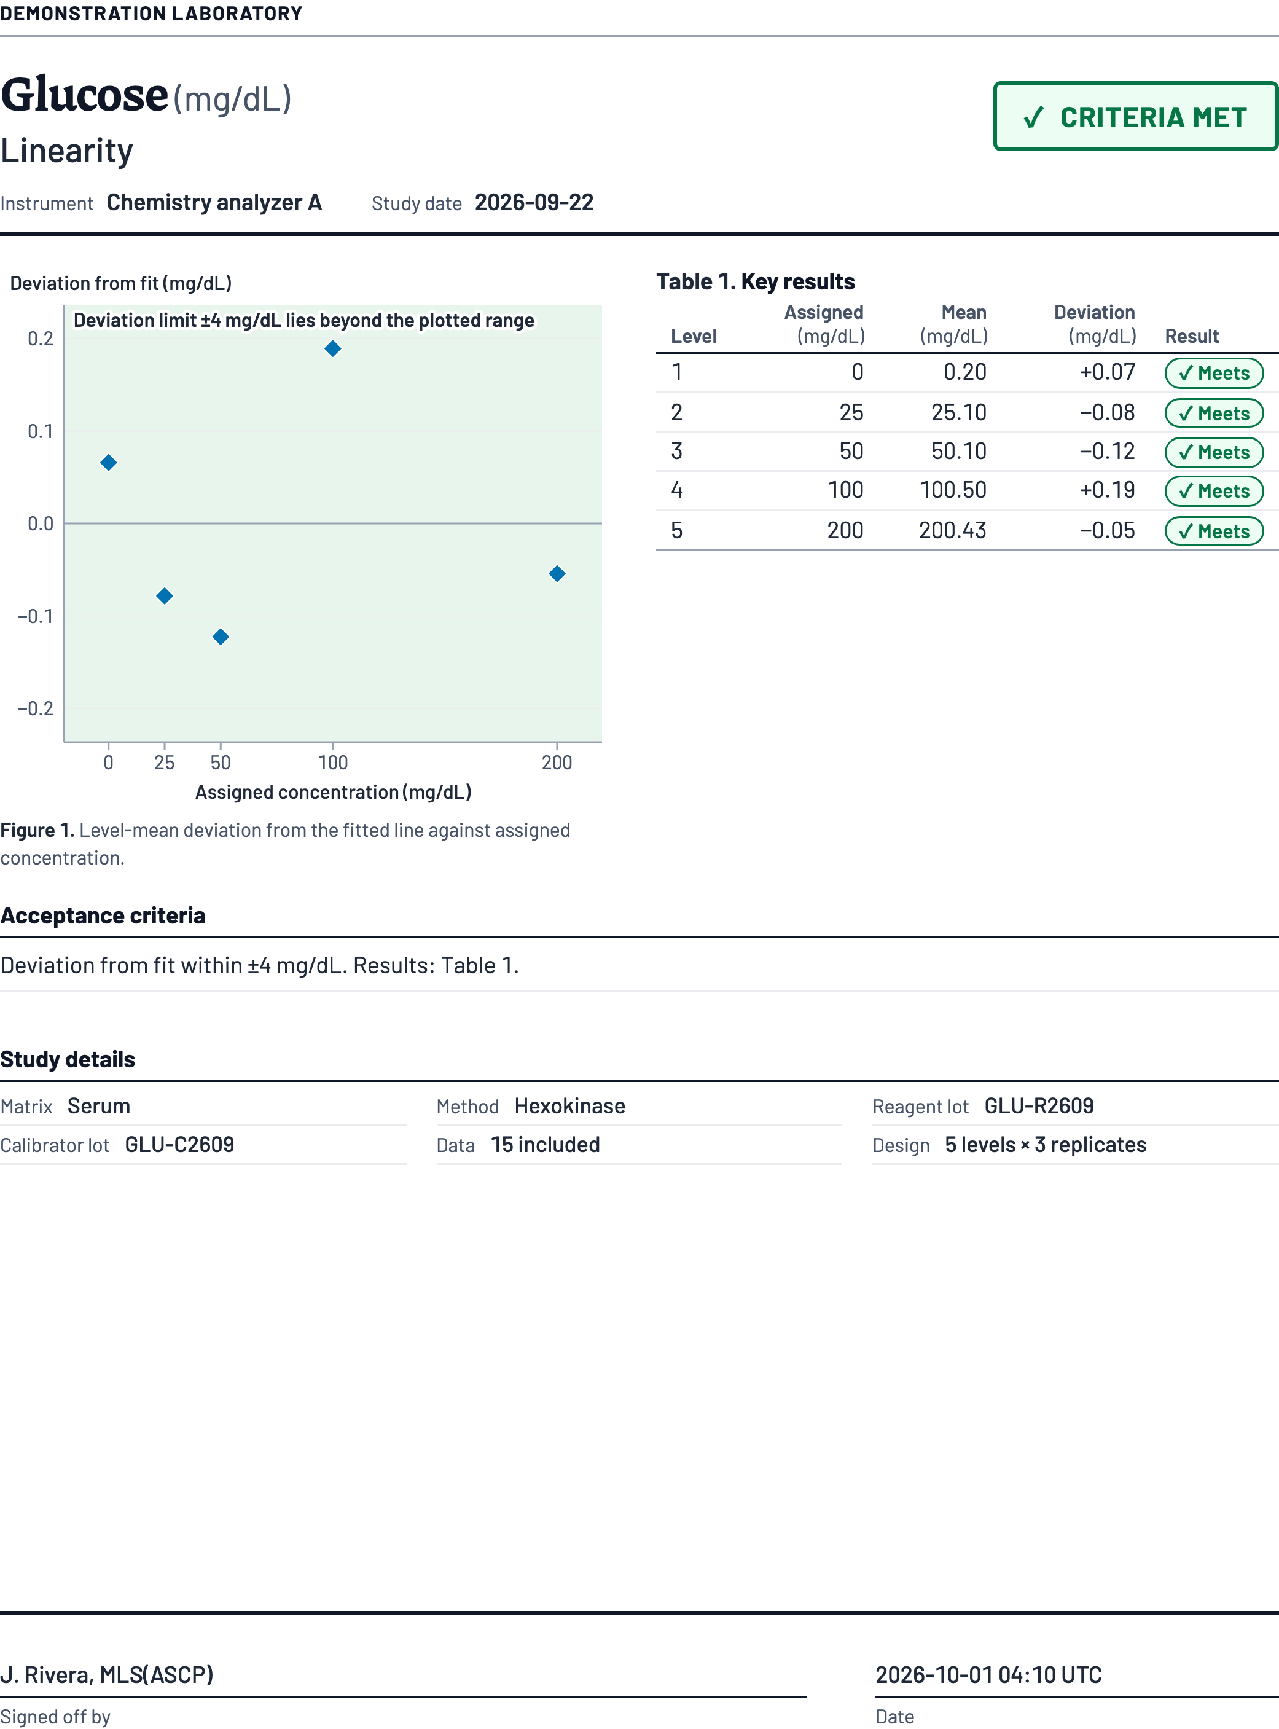Click the data value 15 included

click(545, 1145)
